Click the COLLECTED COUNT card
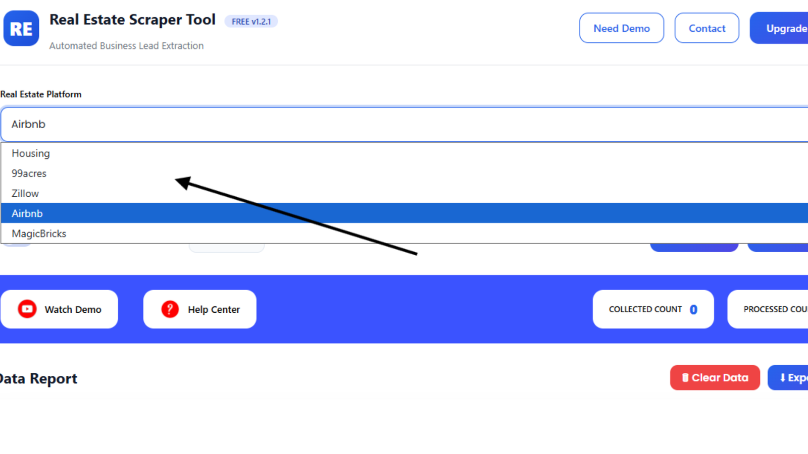The image size is (808, 454). pos(653,309)
